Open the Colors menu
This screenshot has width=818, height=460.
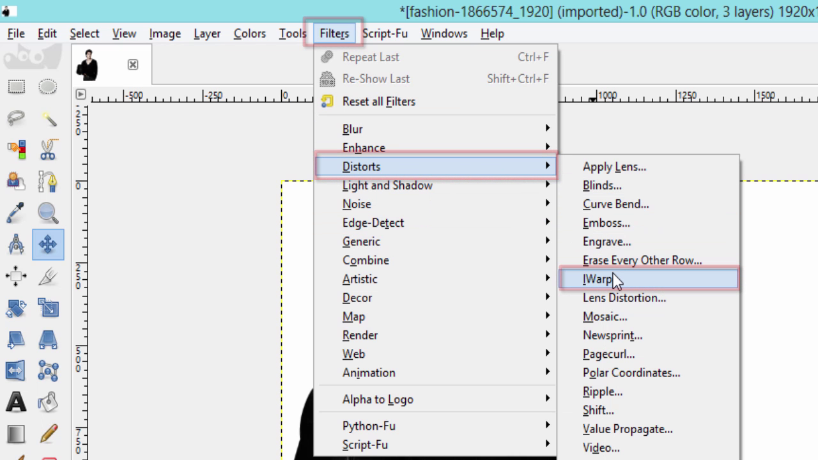[x=249, y=33]
